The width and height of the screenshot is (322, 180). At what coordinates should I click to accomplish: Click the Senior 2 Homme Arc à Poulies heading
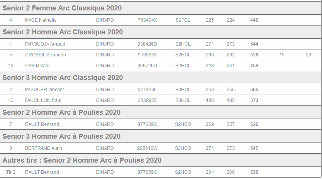[x=61, y=112]
